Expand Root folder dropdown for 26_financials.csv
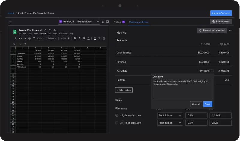This screenshot has height=141, width=240. (x=170, y=115)
